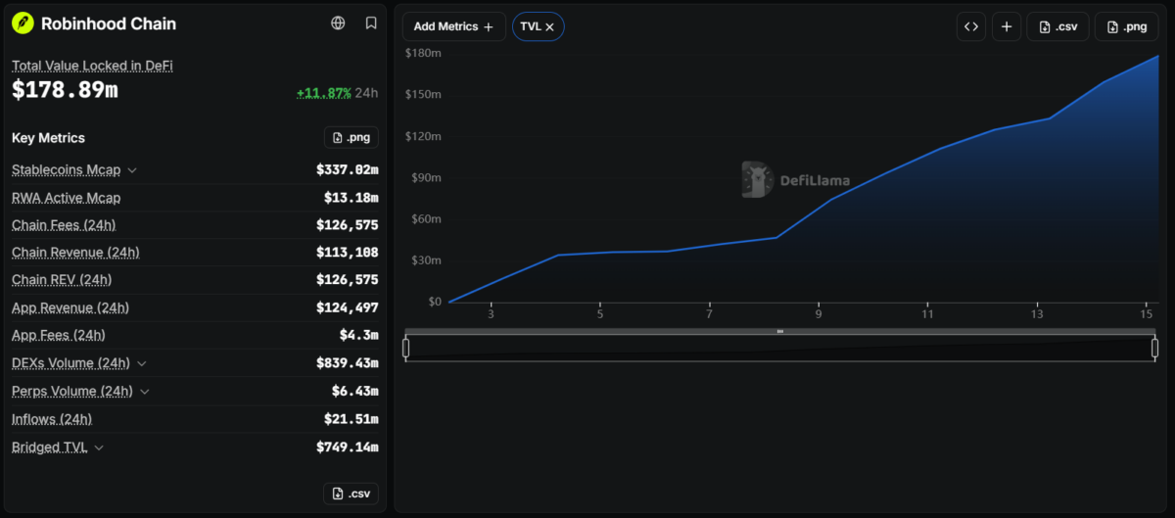The image size is (1175, 518).
Task: Click the $180m y-axis label
Action: click(423, 53)
